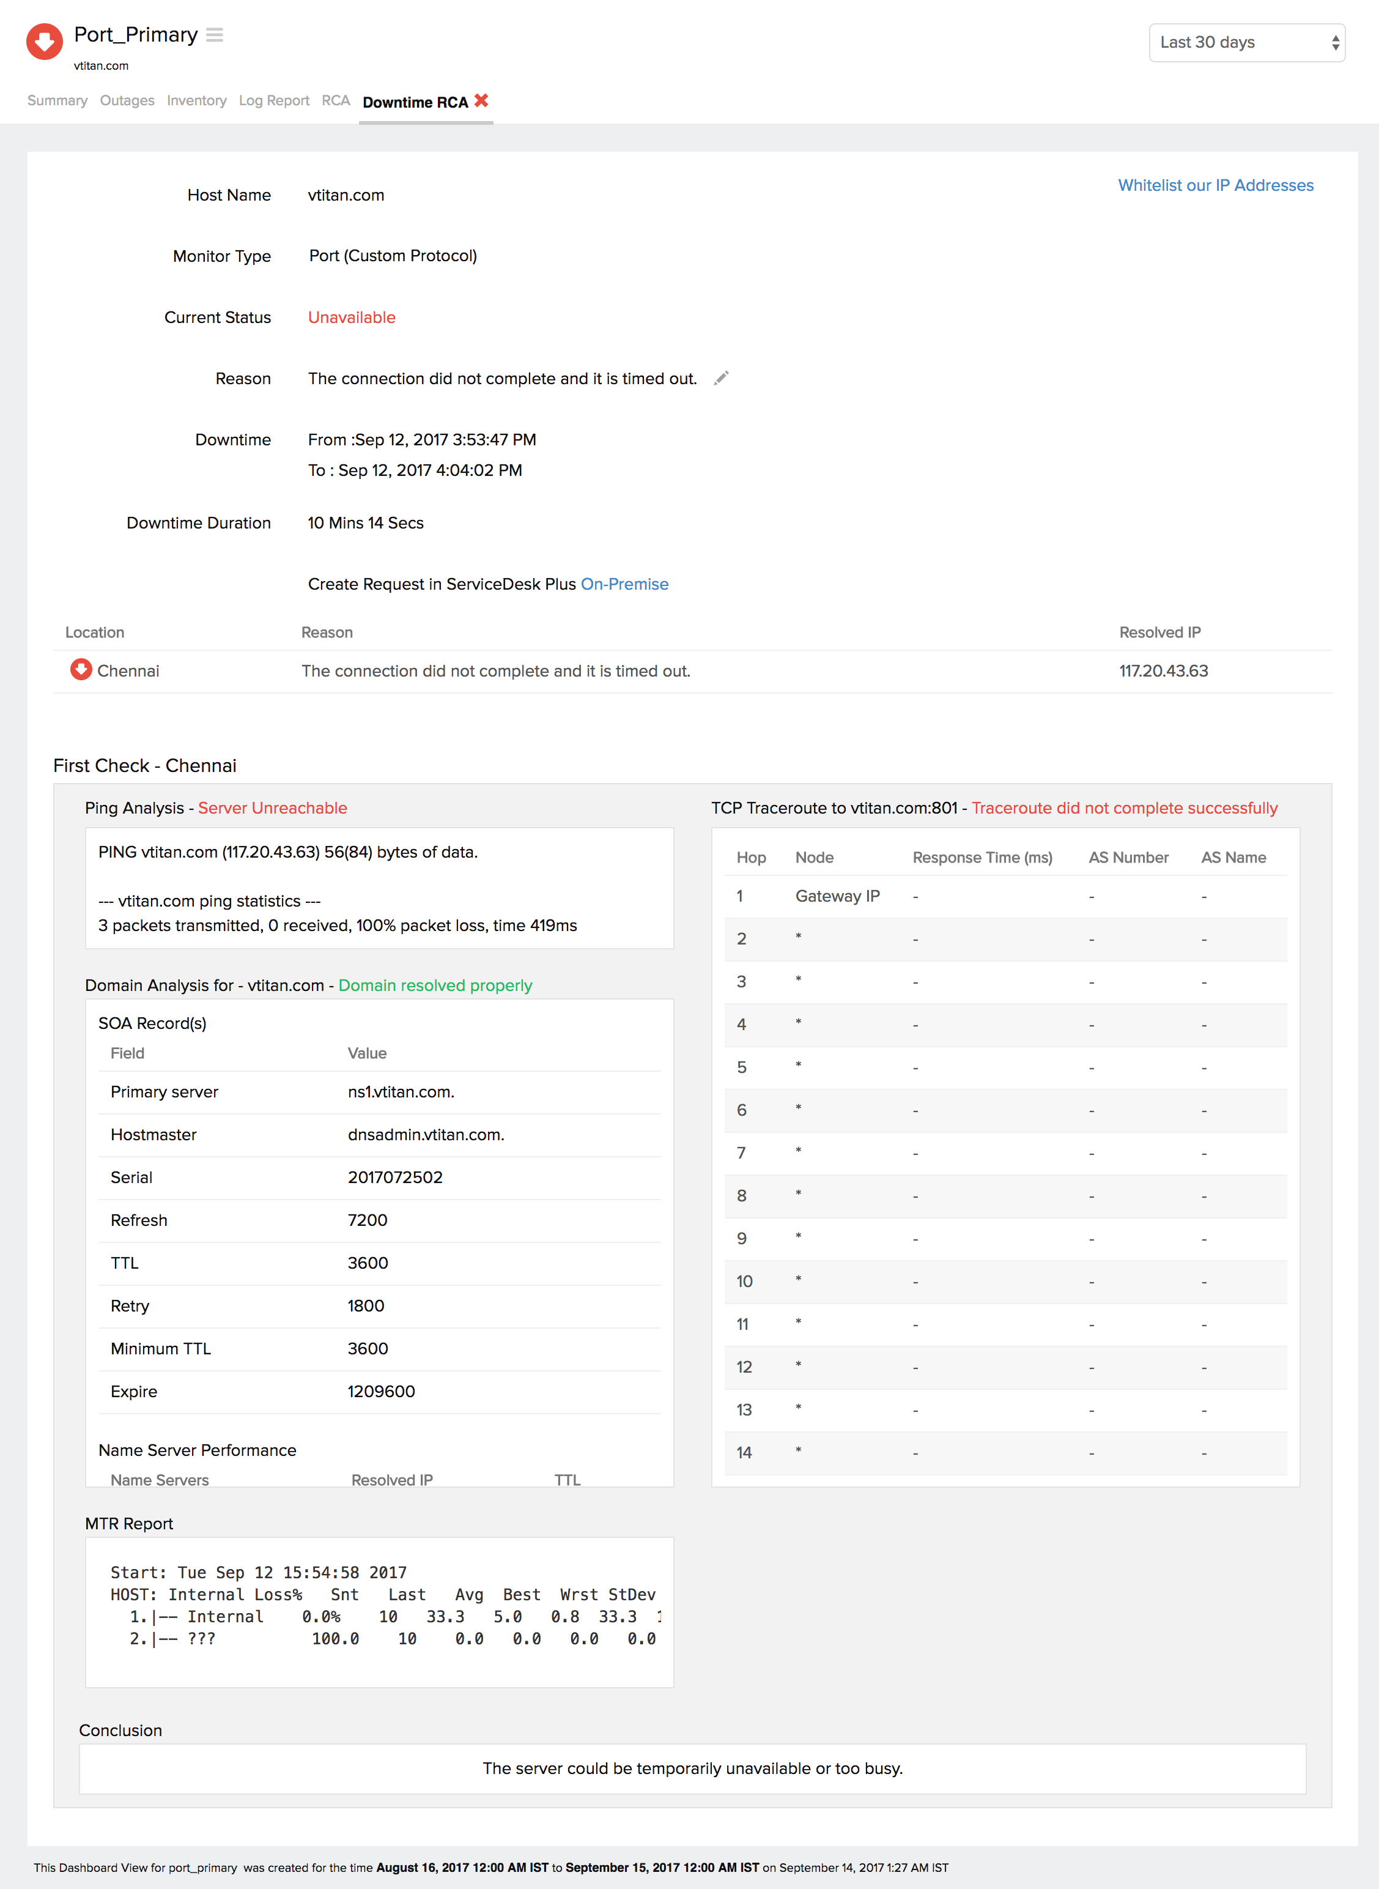Viewport: 1379px width, 1889px height.
Task: Click the Name Servers column header
Action: click(x=160, y=1480)
